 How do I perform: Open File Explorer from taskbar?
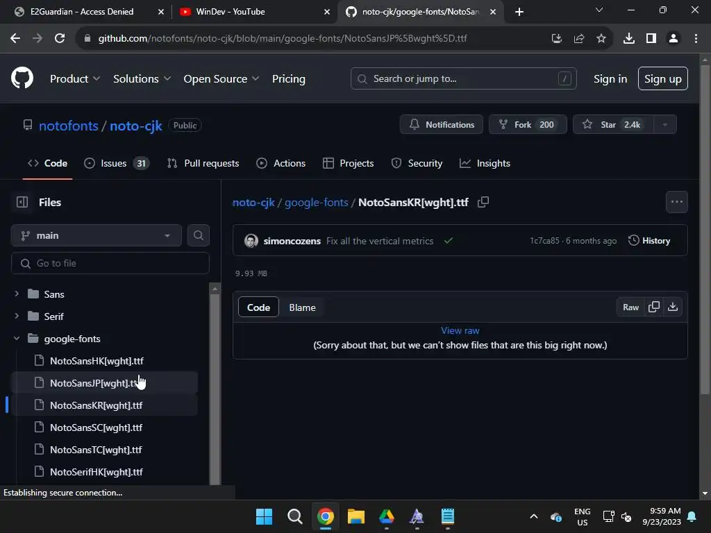coord(356,516)
